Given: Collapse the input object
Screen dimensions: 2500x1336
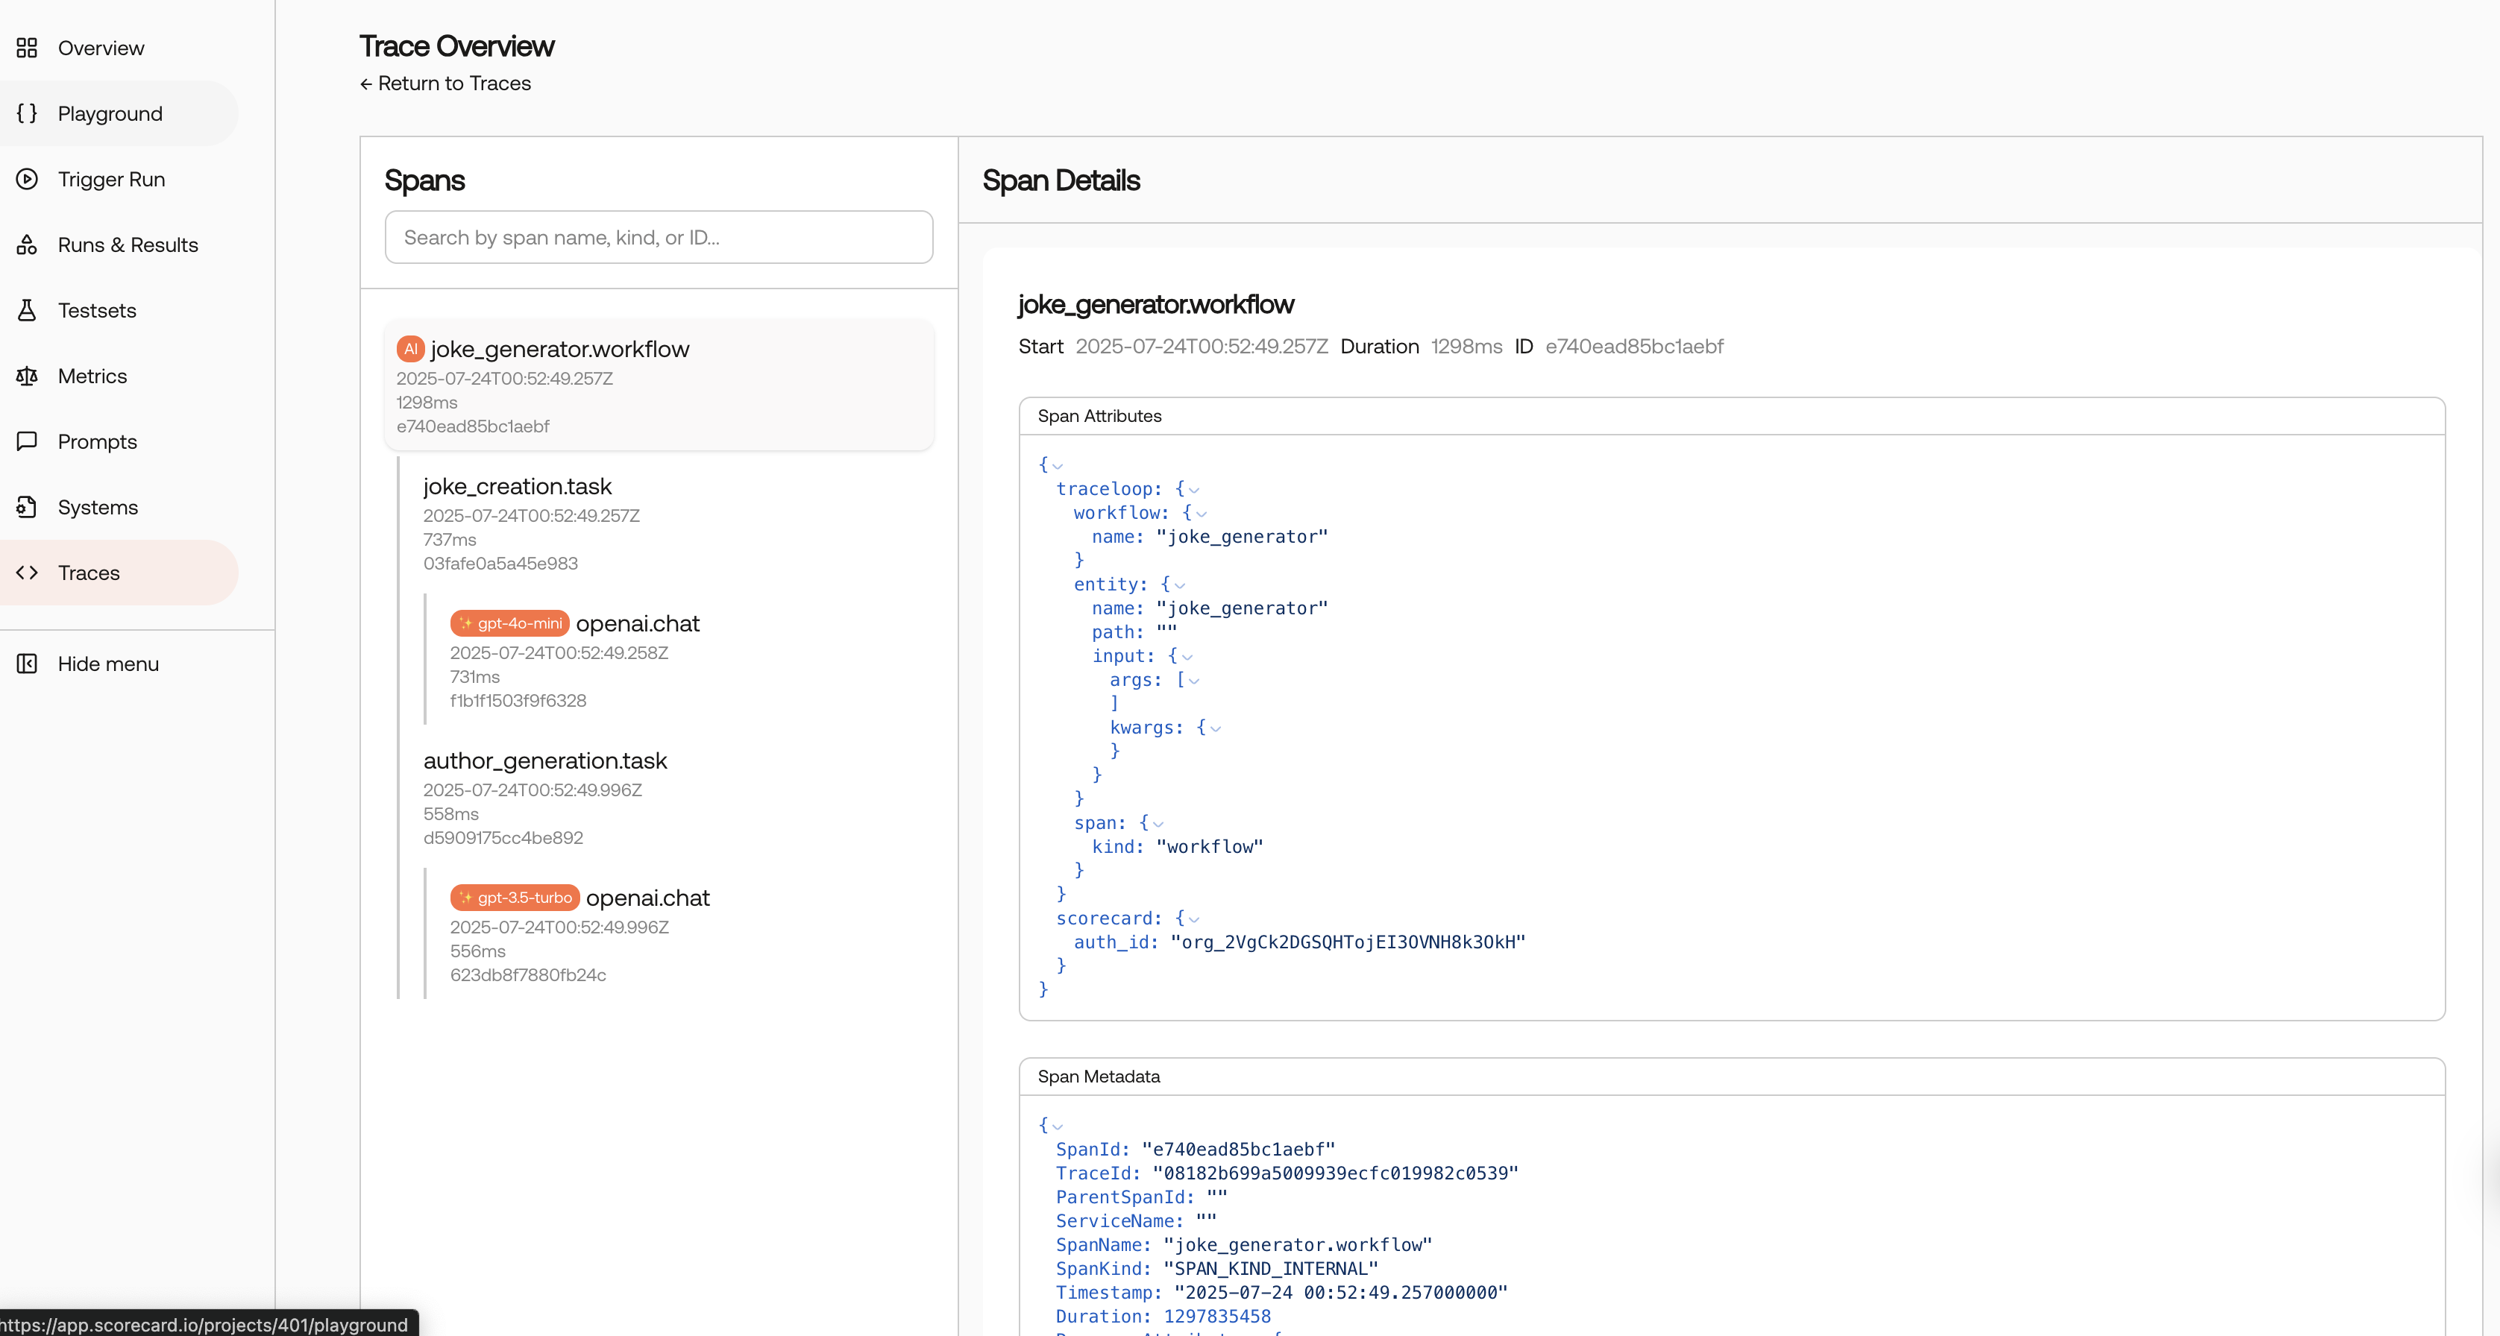Looking at the screenshot, I should pyautogui.click(x=1187, y=657).
